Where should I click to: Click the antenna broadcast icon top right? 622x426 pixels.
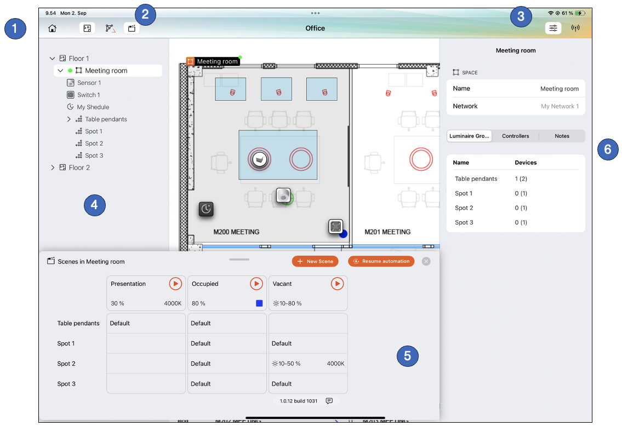[x=575, y=27]
